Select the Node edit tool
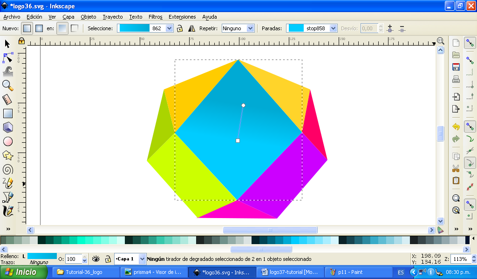This screenshot has width=477, height=279. (x=7, y=57)
